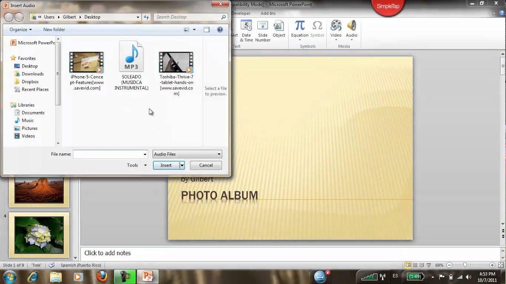Go to Users in address path

pyautogui.click(x=49, y=17)
